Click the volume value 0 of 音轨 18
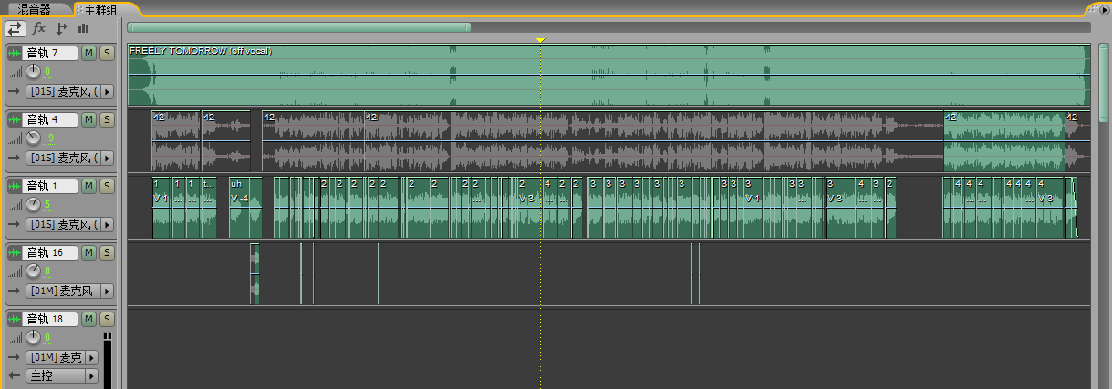Screen dimensions: 1112x389 coord(47,337)
